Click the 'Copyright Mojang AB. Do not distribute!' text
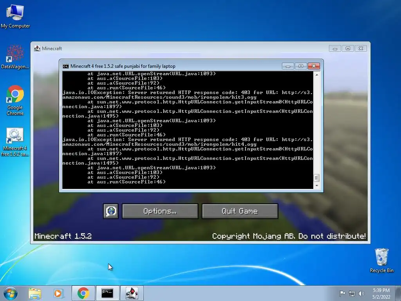Viewport: 401px width, 301px height. pos(289,236)
